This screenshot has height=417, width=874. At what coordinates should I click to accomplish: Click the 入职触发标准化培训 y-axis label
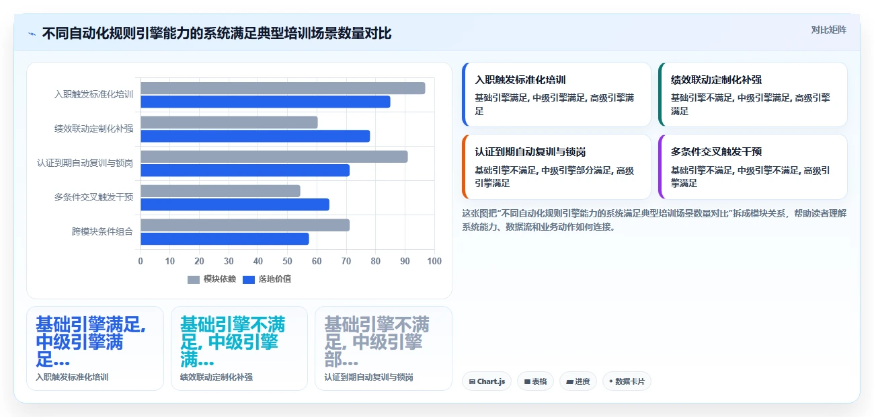(93, 94)
